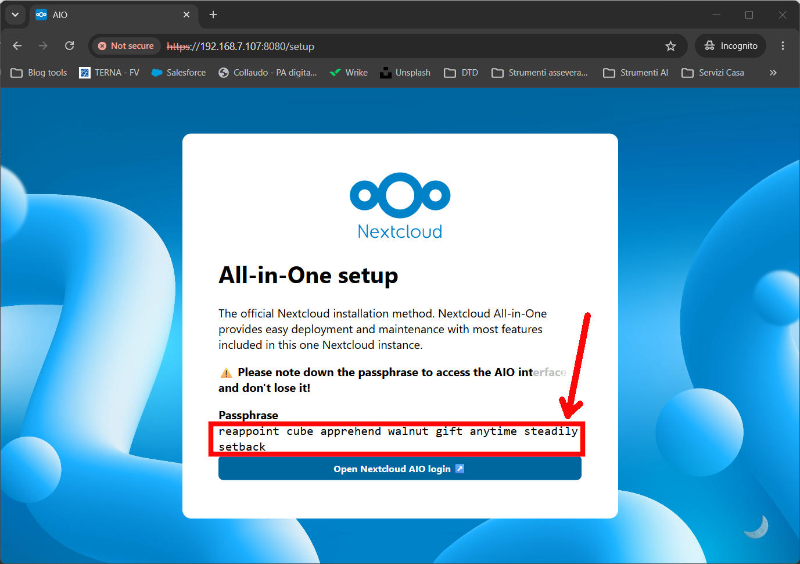Click the crescent moon icon at bottom right
Screen dimensions: 800x564
pos(756,527)
